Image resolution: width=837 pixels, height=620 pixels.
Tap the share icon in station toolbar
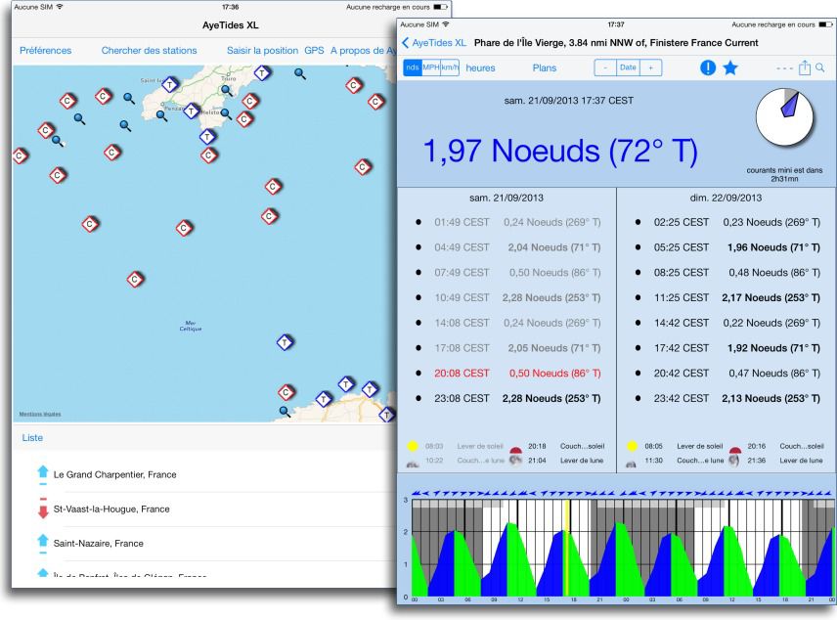click(805, 67)
